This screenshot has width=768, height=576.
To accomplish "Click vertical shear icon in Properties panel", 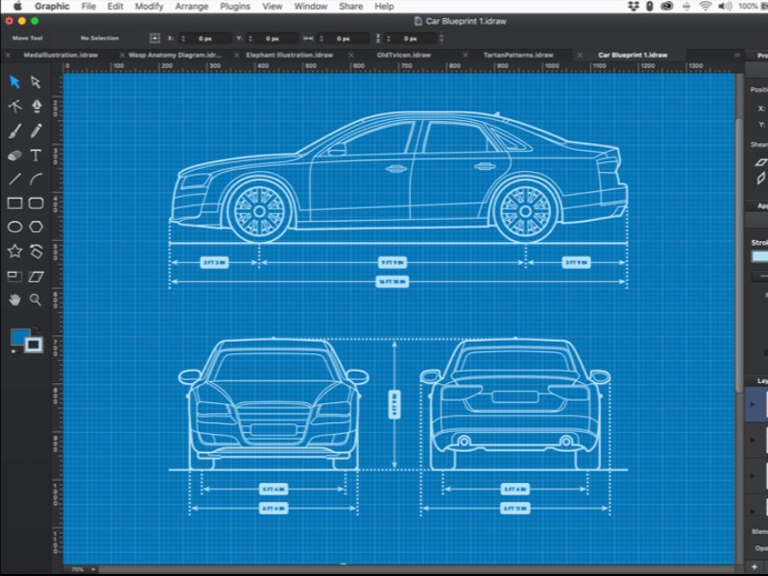I will coord(760,178).
